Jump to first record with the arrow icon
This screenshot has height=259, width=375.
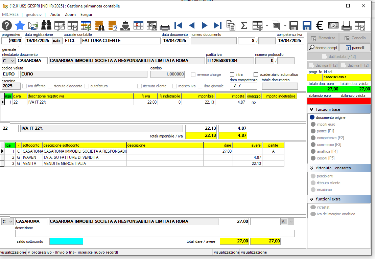pyautogui.click(x=179, y=25)
